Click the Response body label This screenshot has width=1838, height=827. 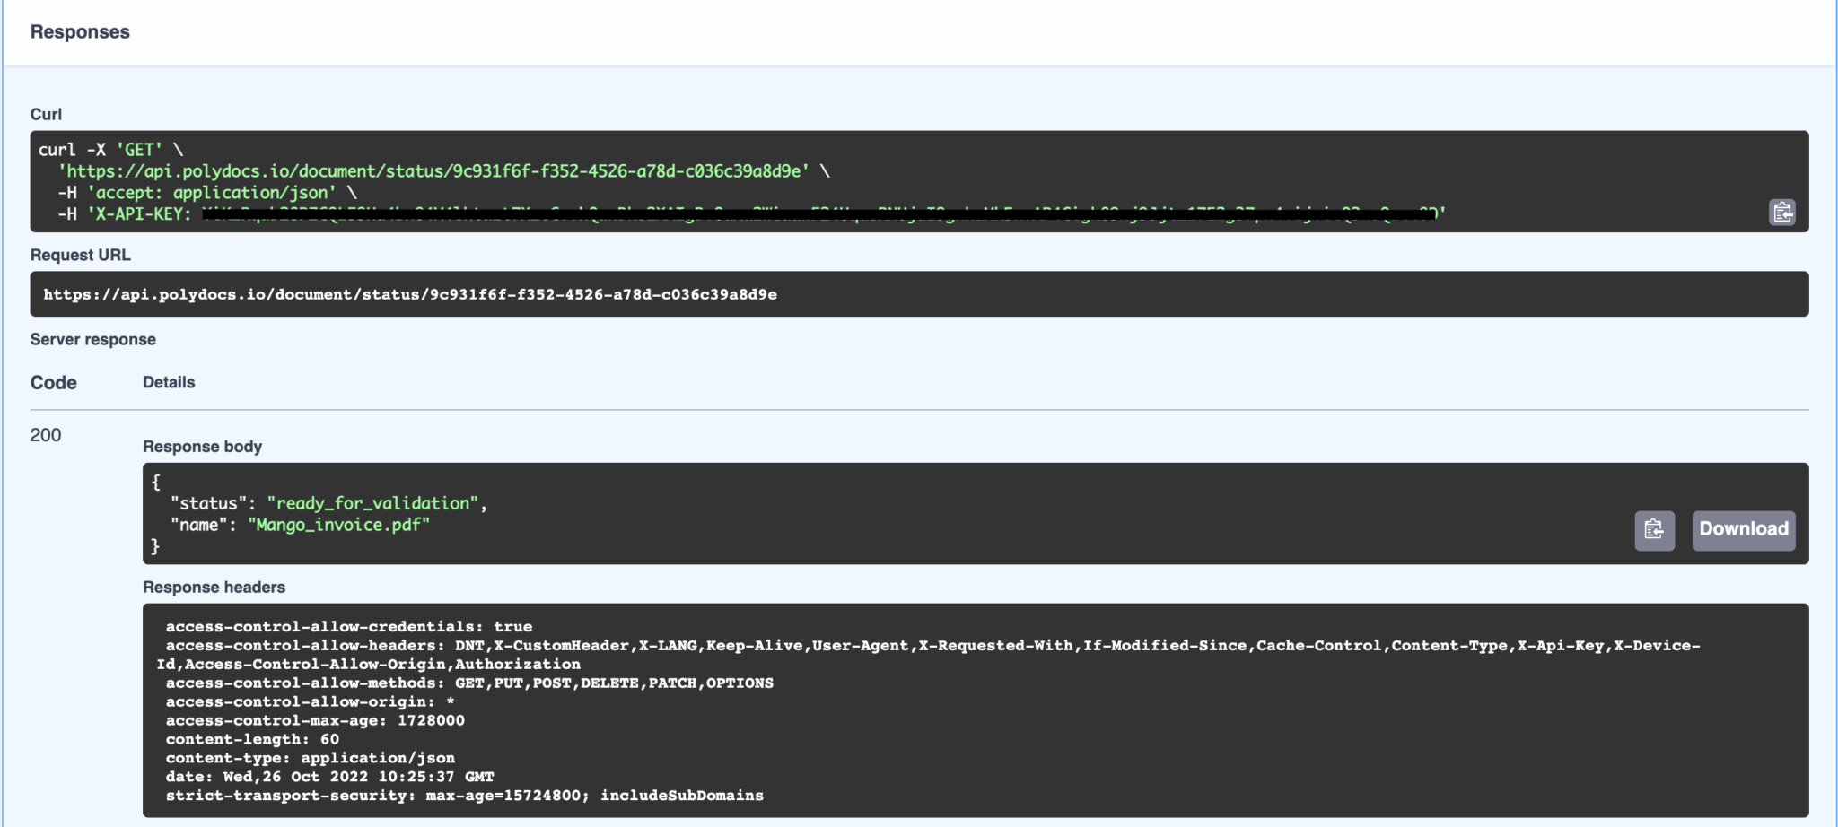pyautogui.click(x=202, y=446)
